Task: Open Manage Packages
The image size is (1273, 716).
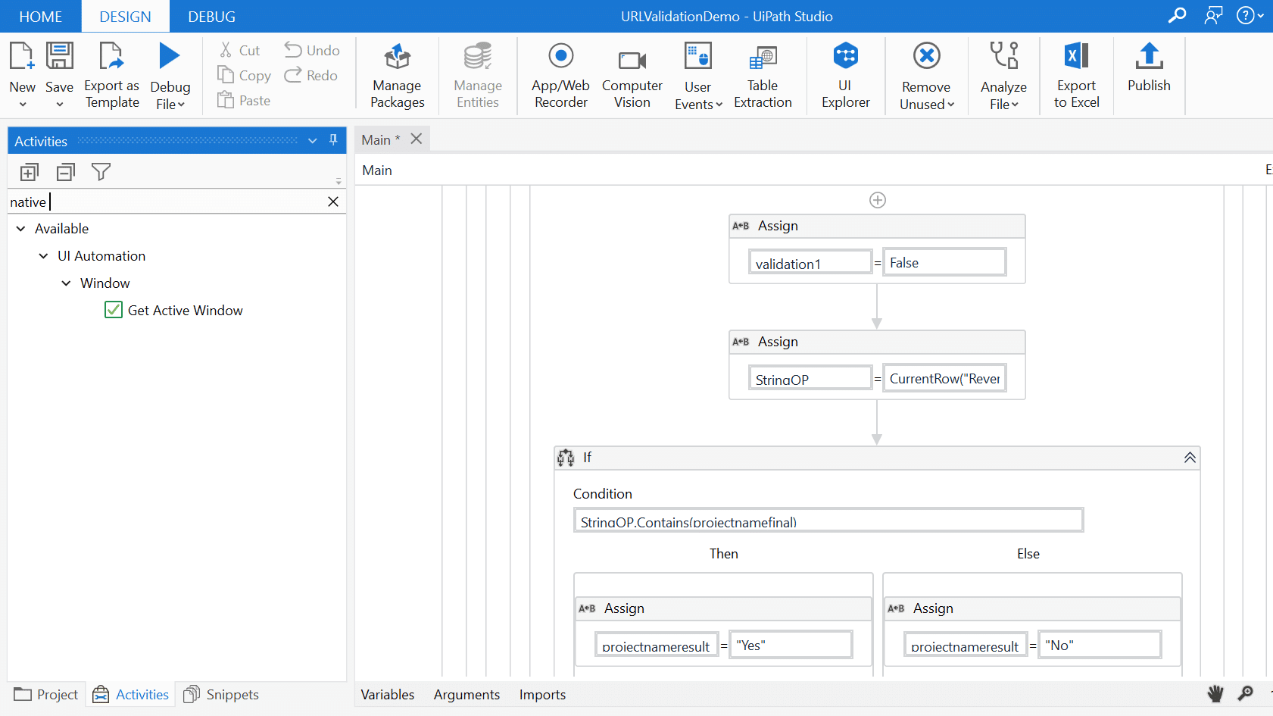Action: 396,74
